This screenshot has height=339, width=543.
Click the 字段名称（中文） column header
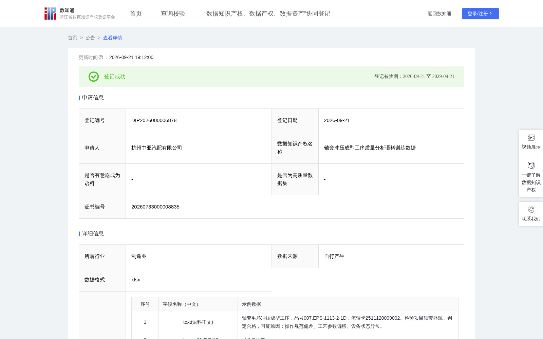coord(198,304)
